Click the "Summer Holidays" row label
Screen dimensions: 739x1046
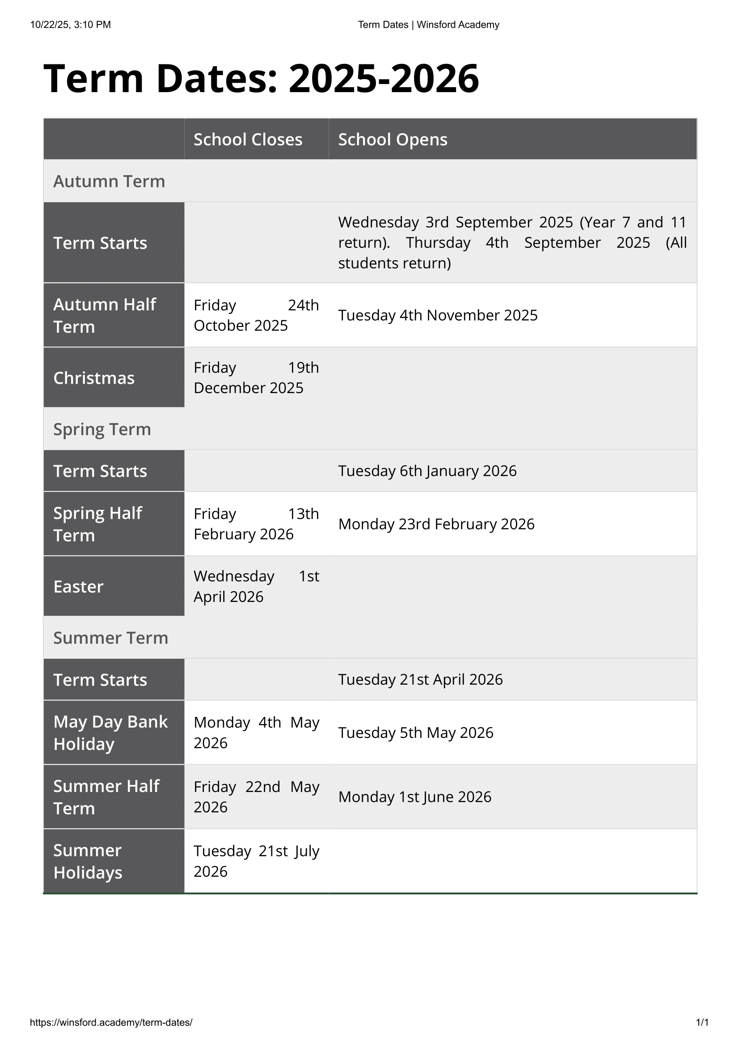(88, 861)
